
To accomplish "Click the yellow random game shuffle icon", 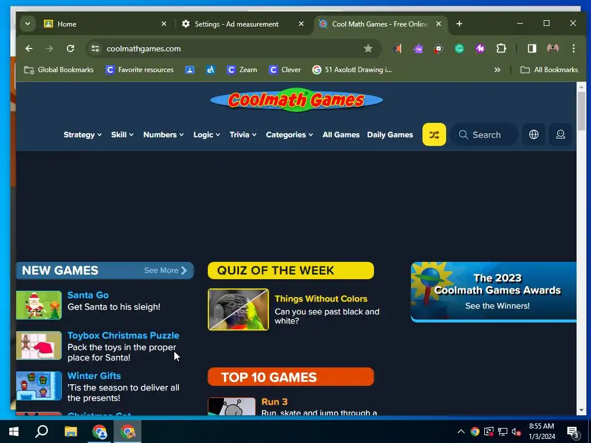I will (x=434, y=134).
